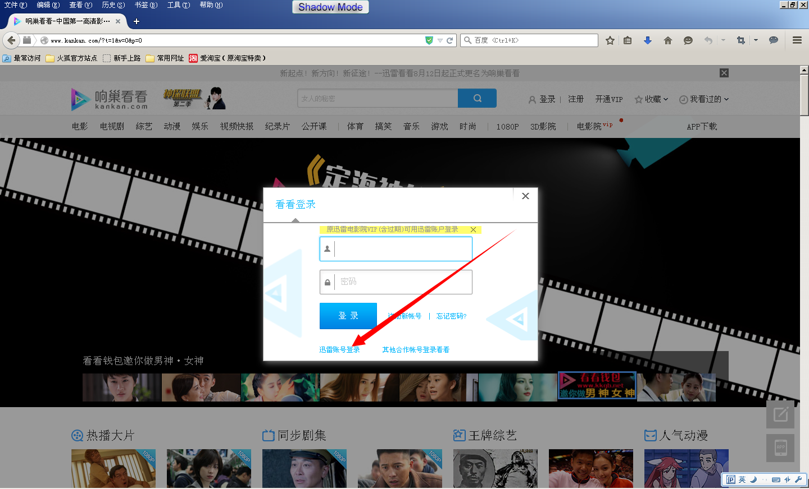Click the browser back arrow button
The image size is (809, 489).
pos(11,40)
